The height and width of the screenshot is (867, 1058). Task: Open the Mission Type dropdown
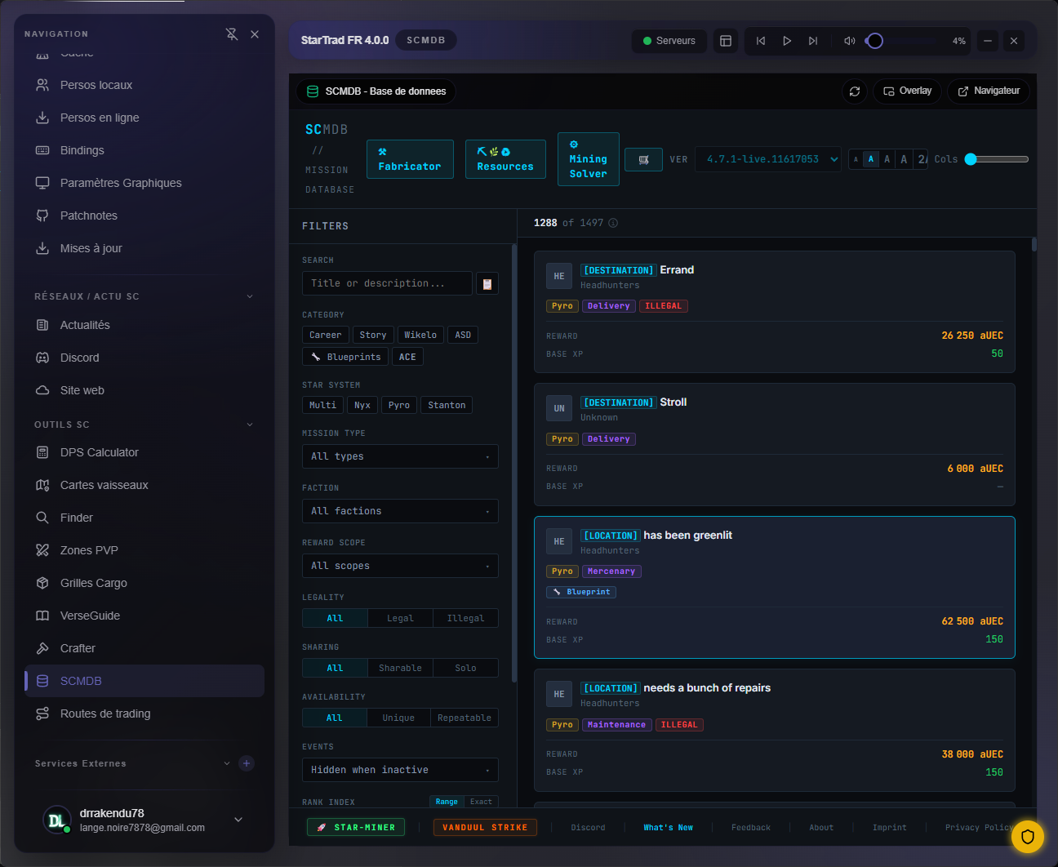[x=399, y=456]
